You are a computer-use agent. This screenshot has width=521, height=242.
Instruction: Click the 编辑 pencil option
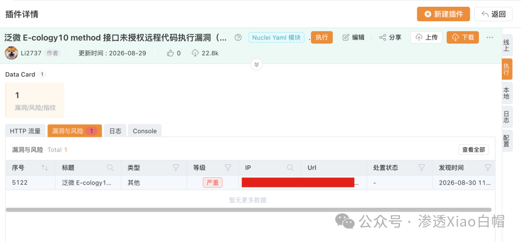click(354, 37)
